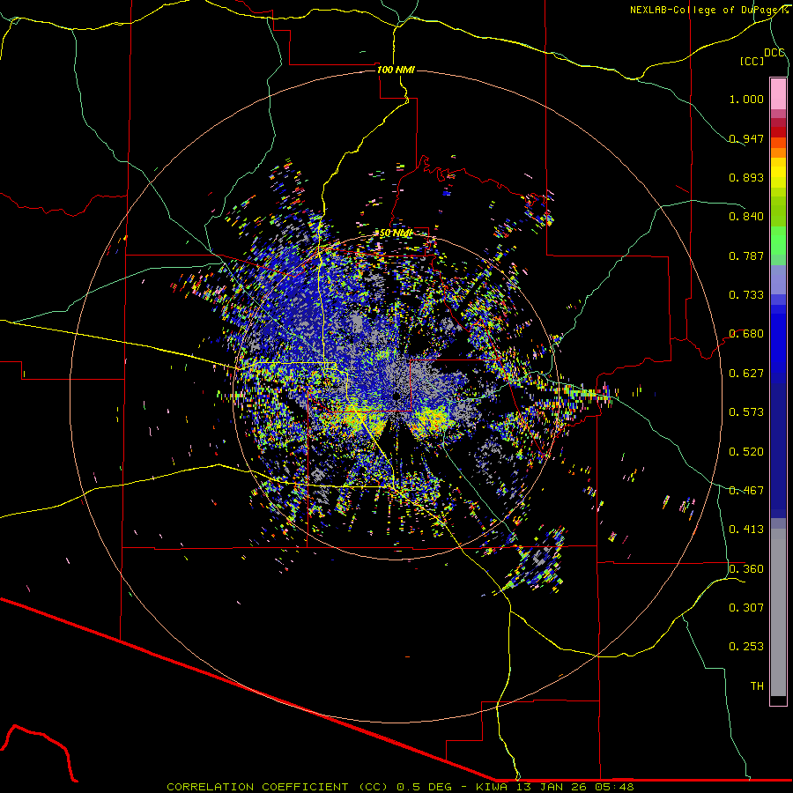Image resolution: width=793 pixels, height=793 pixels.
Task: Pick the 0.627 value on the scale
Action: click(x=746, y=374)
